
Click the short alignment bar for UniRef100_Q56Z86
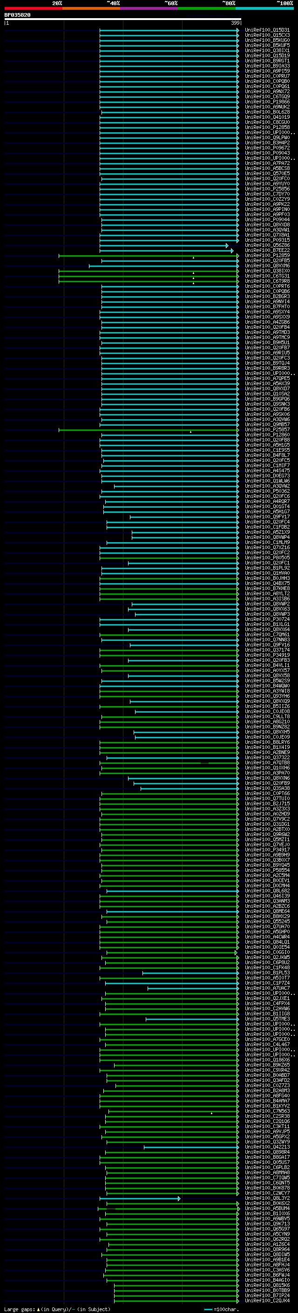(164, 245)
